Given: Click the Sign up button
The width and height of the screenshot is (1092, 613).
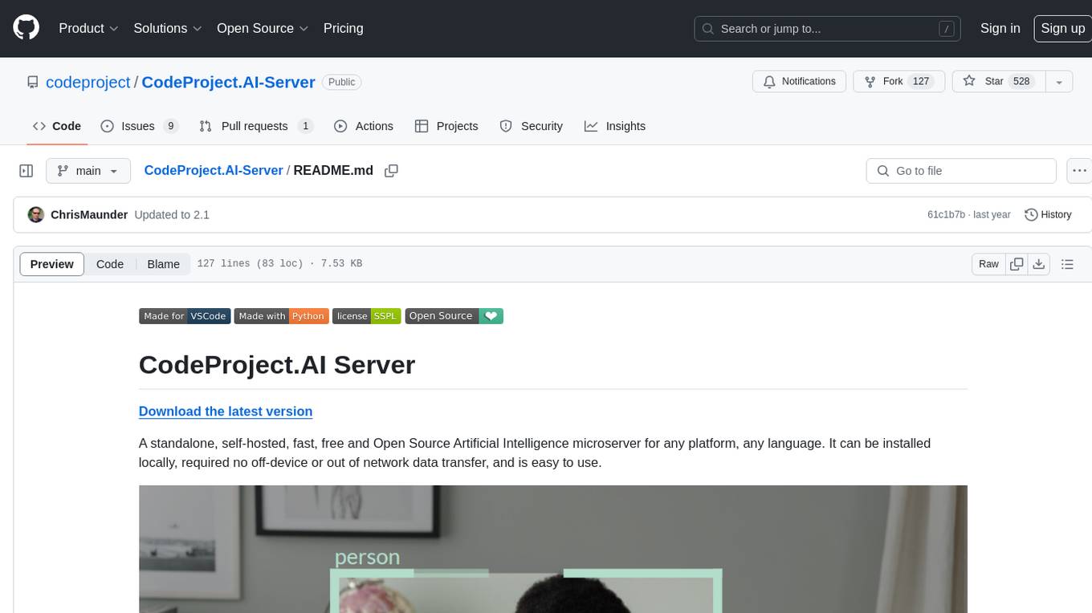Looking at the screenshot, I should tap(1062, 28).
